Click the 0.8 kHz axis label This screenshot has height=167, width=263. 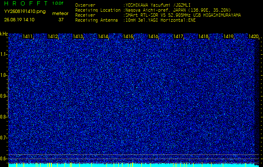click(4, 117)
